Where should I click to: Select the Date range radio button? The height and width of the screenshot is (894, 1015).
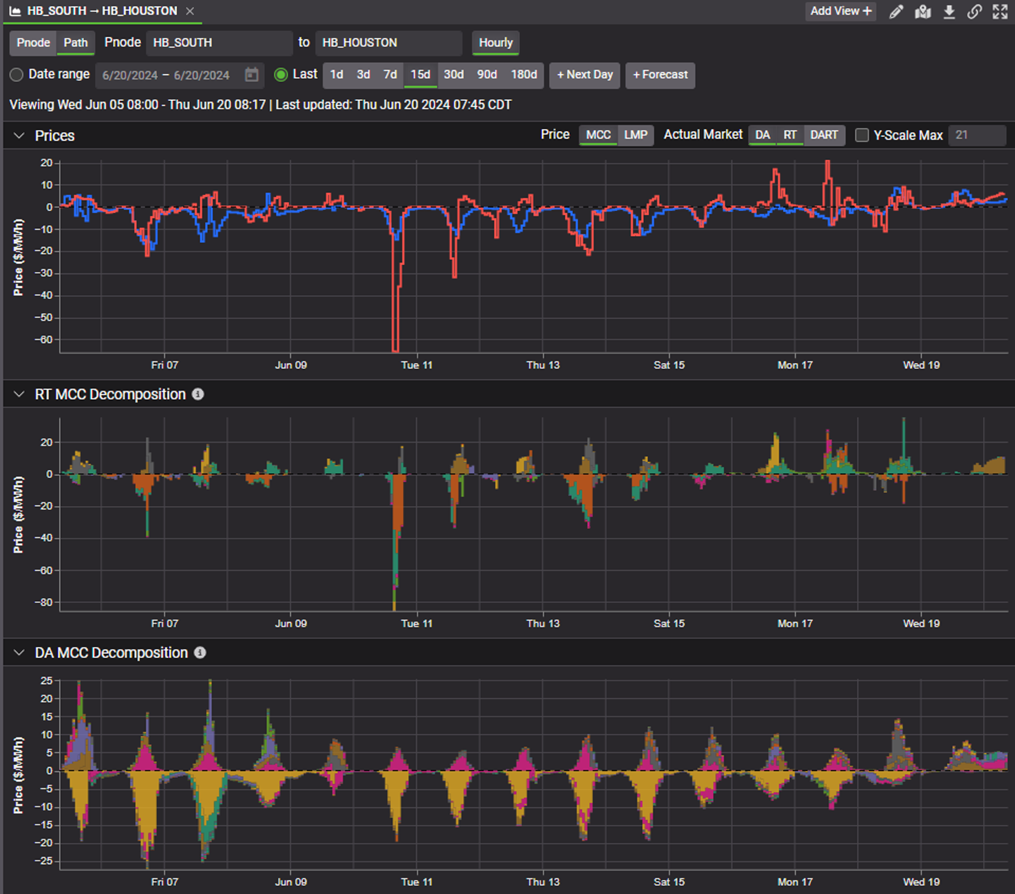[x=16, y=75]
